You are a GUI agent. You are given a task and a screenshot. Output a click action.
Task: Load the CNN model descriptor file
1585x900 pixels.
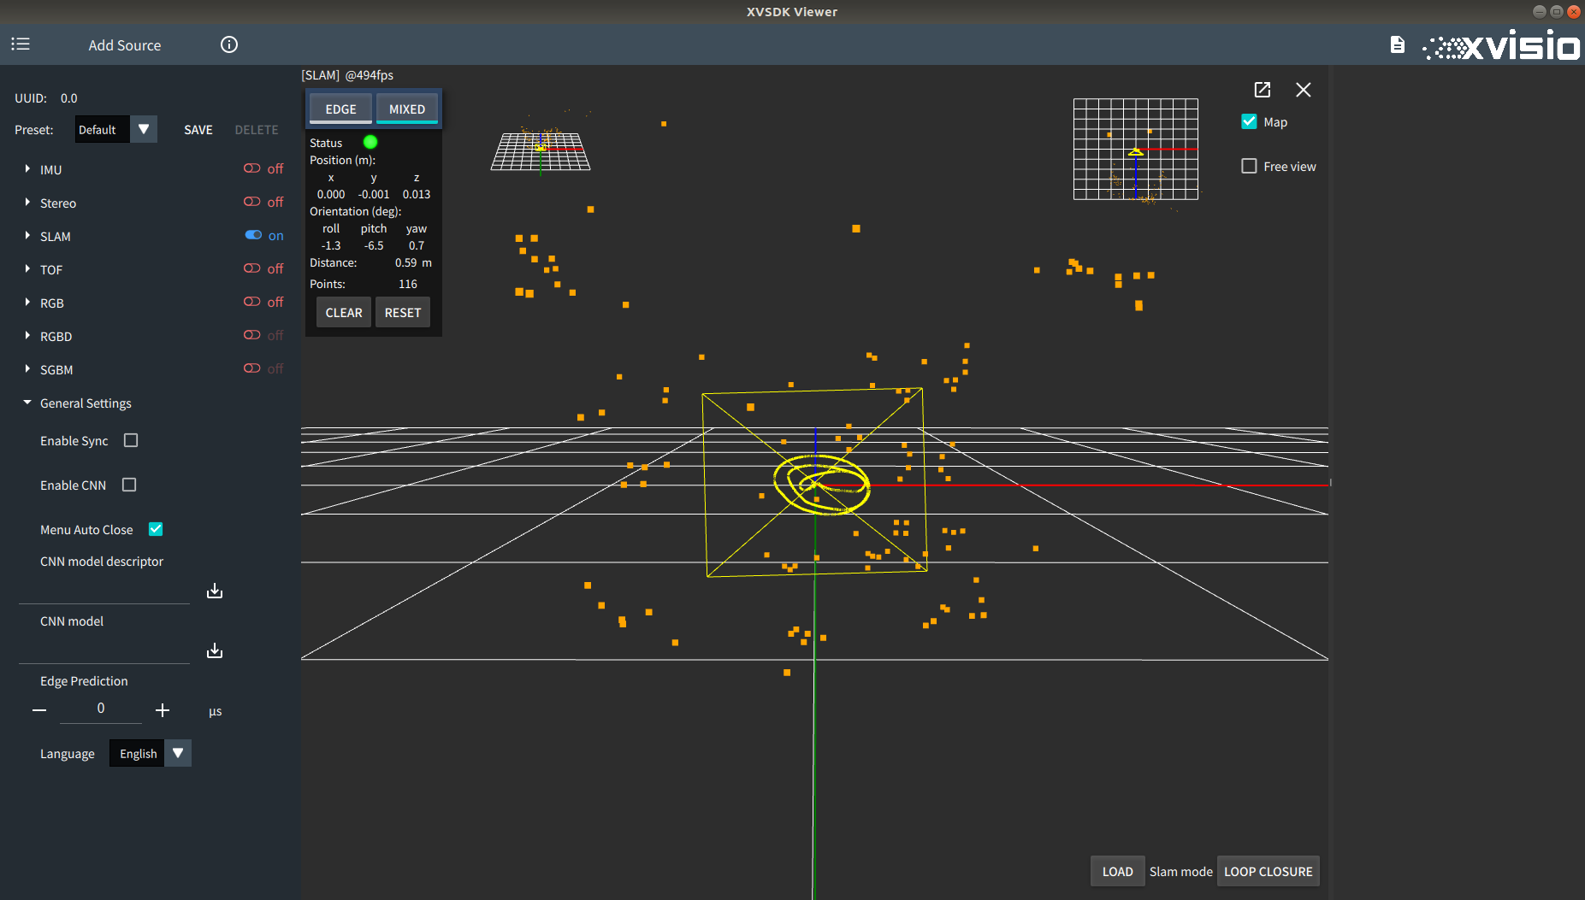click(x=215, y=591)
